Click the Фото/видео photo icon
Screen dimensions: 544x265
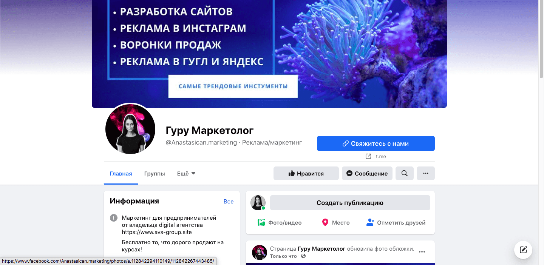click(261, 222)
